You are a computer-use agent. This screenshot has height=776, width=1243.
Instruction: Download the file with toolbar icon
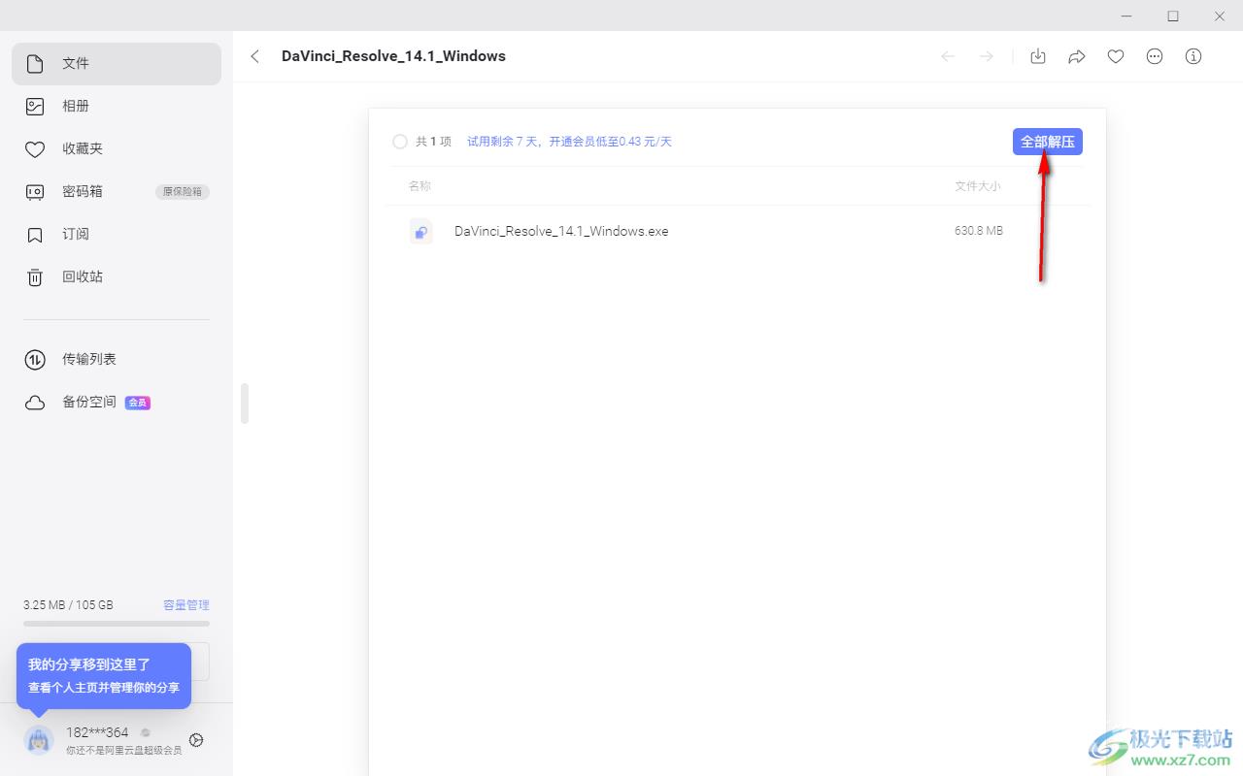(1038, 56)
